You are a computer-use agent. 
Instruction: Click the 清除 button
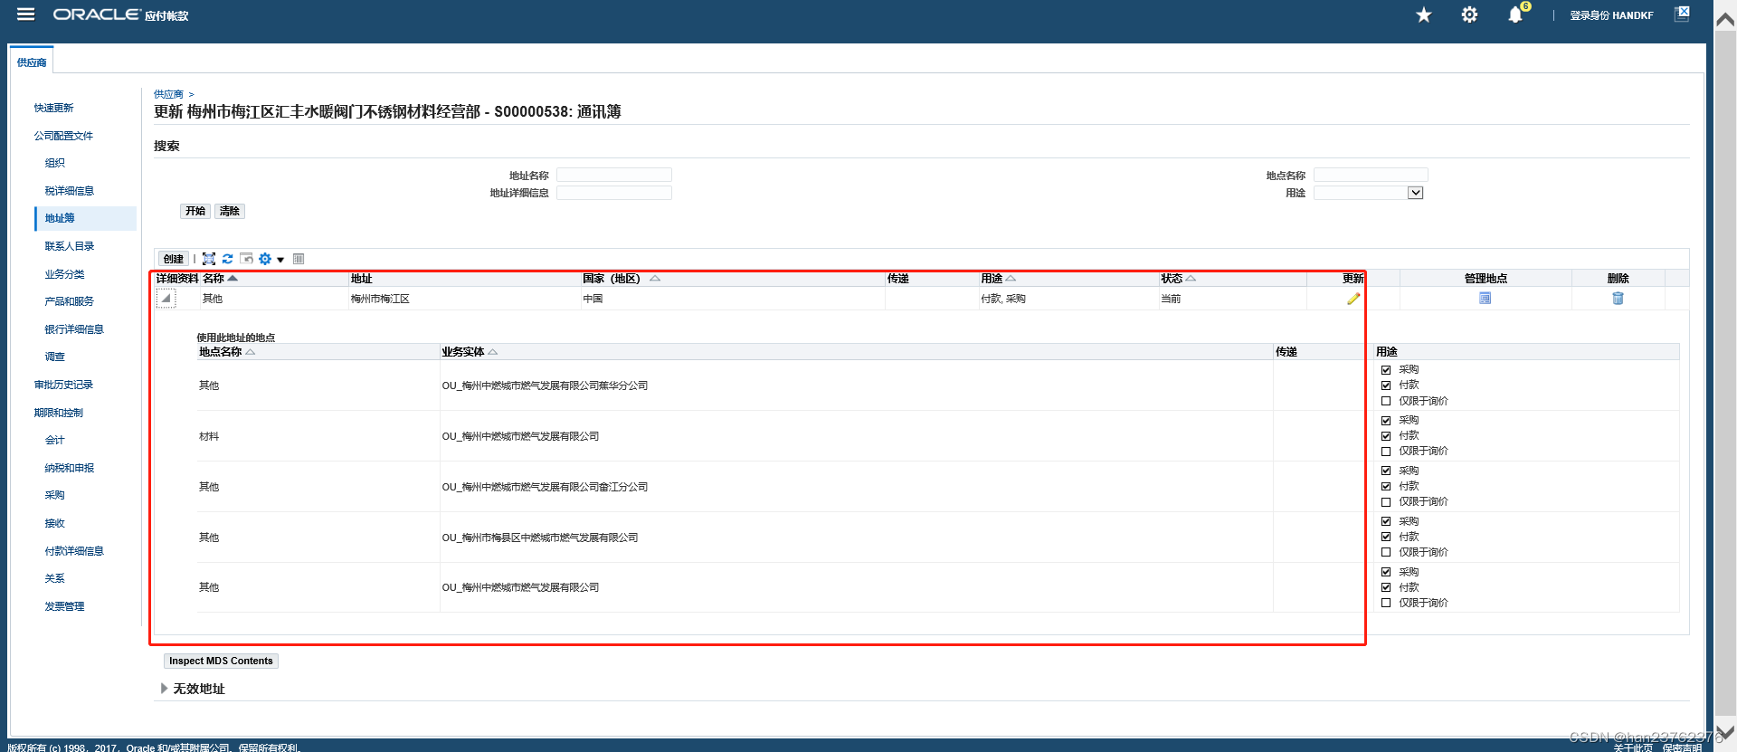click(230, 211)
